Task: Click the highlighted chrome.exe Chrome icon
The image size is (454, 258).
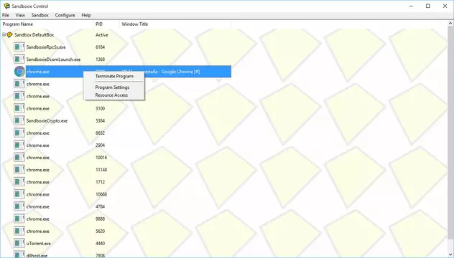Action: (19, 72)
